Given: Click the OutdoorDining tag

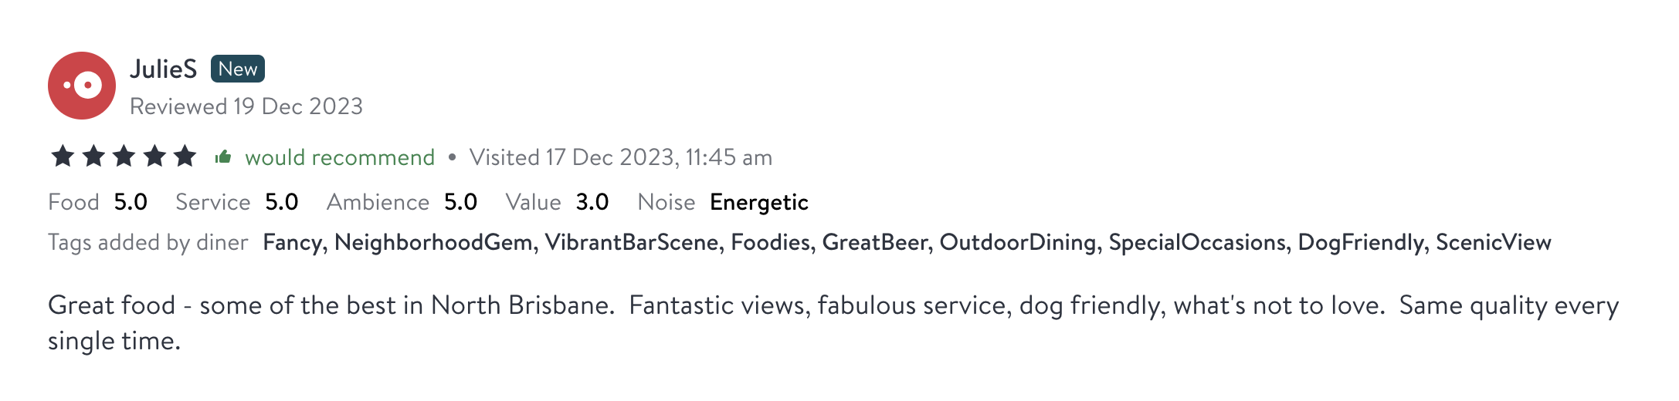Looking at the screenshot, I should tap(1017, 243).
